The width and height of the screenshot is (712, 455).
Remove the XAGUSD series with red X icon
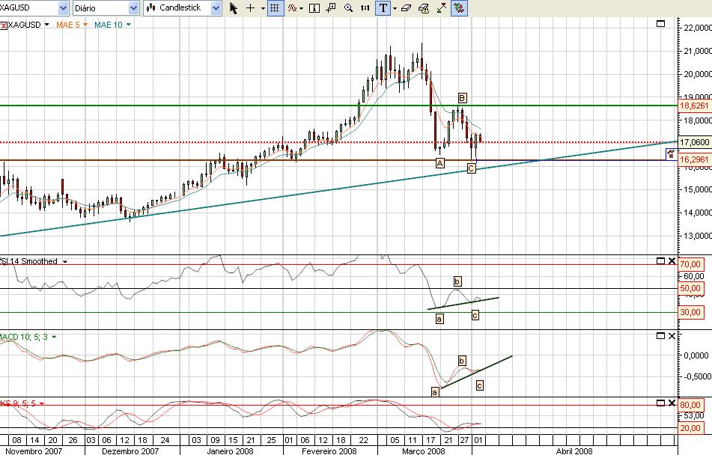click(3, 25)
